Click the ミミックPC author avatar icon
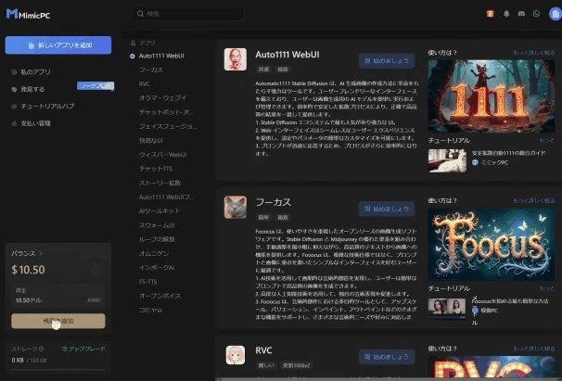 pyautogui.click(x=475, y=162)
